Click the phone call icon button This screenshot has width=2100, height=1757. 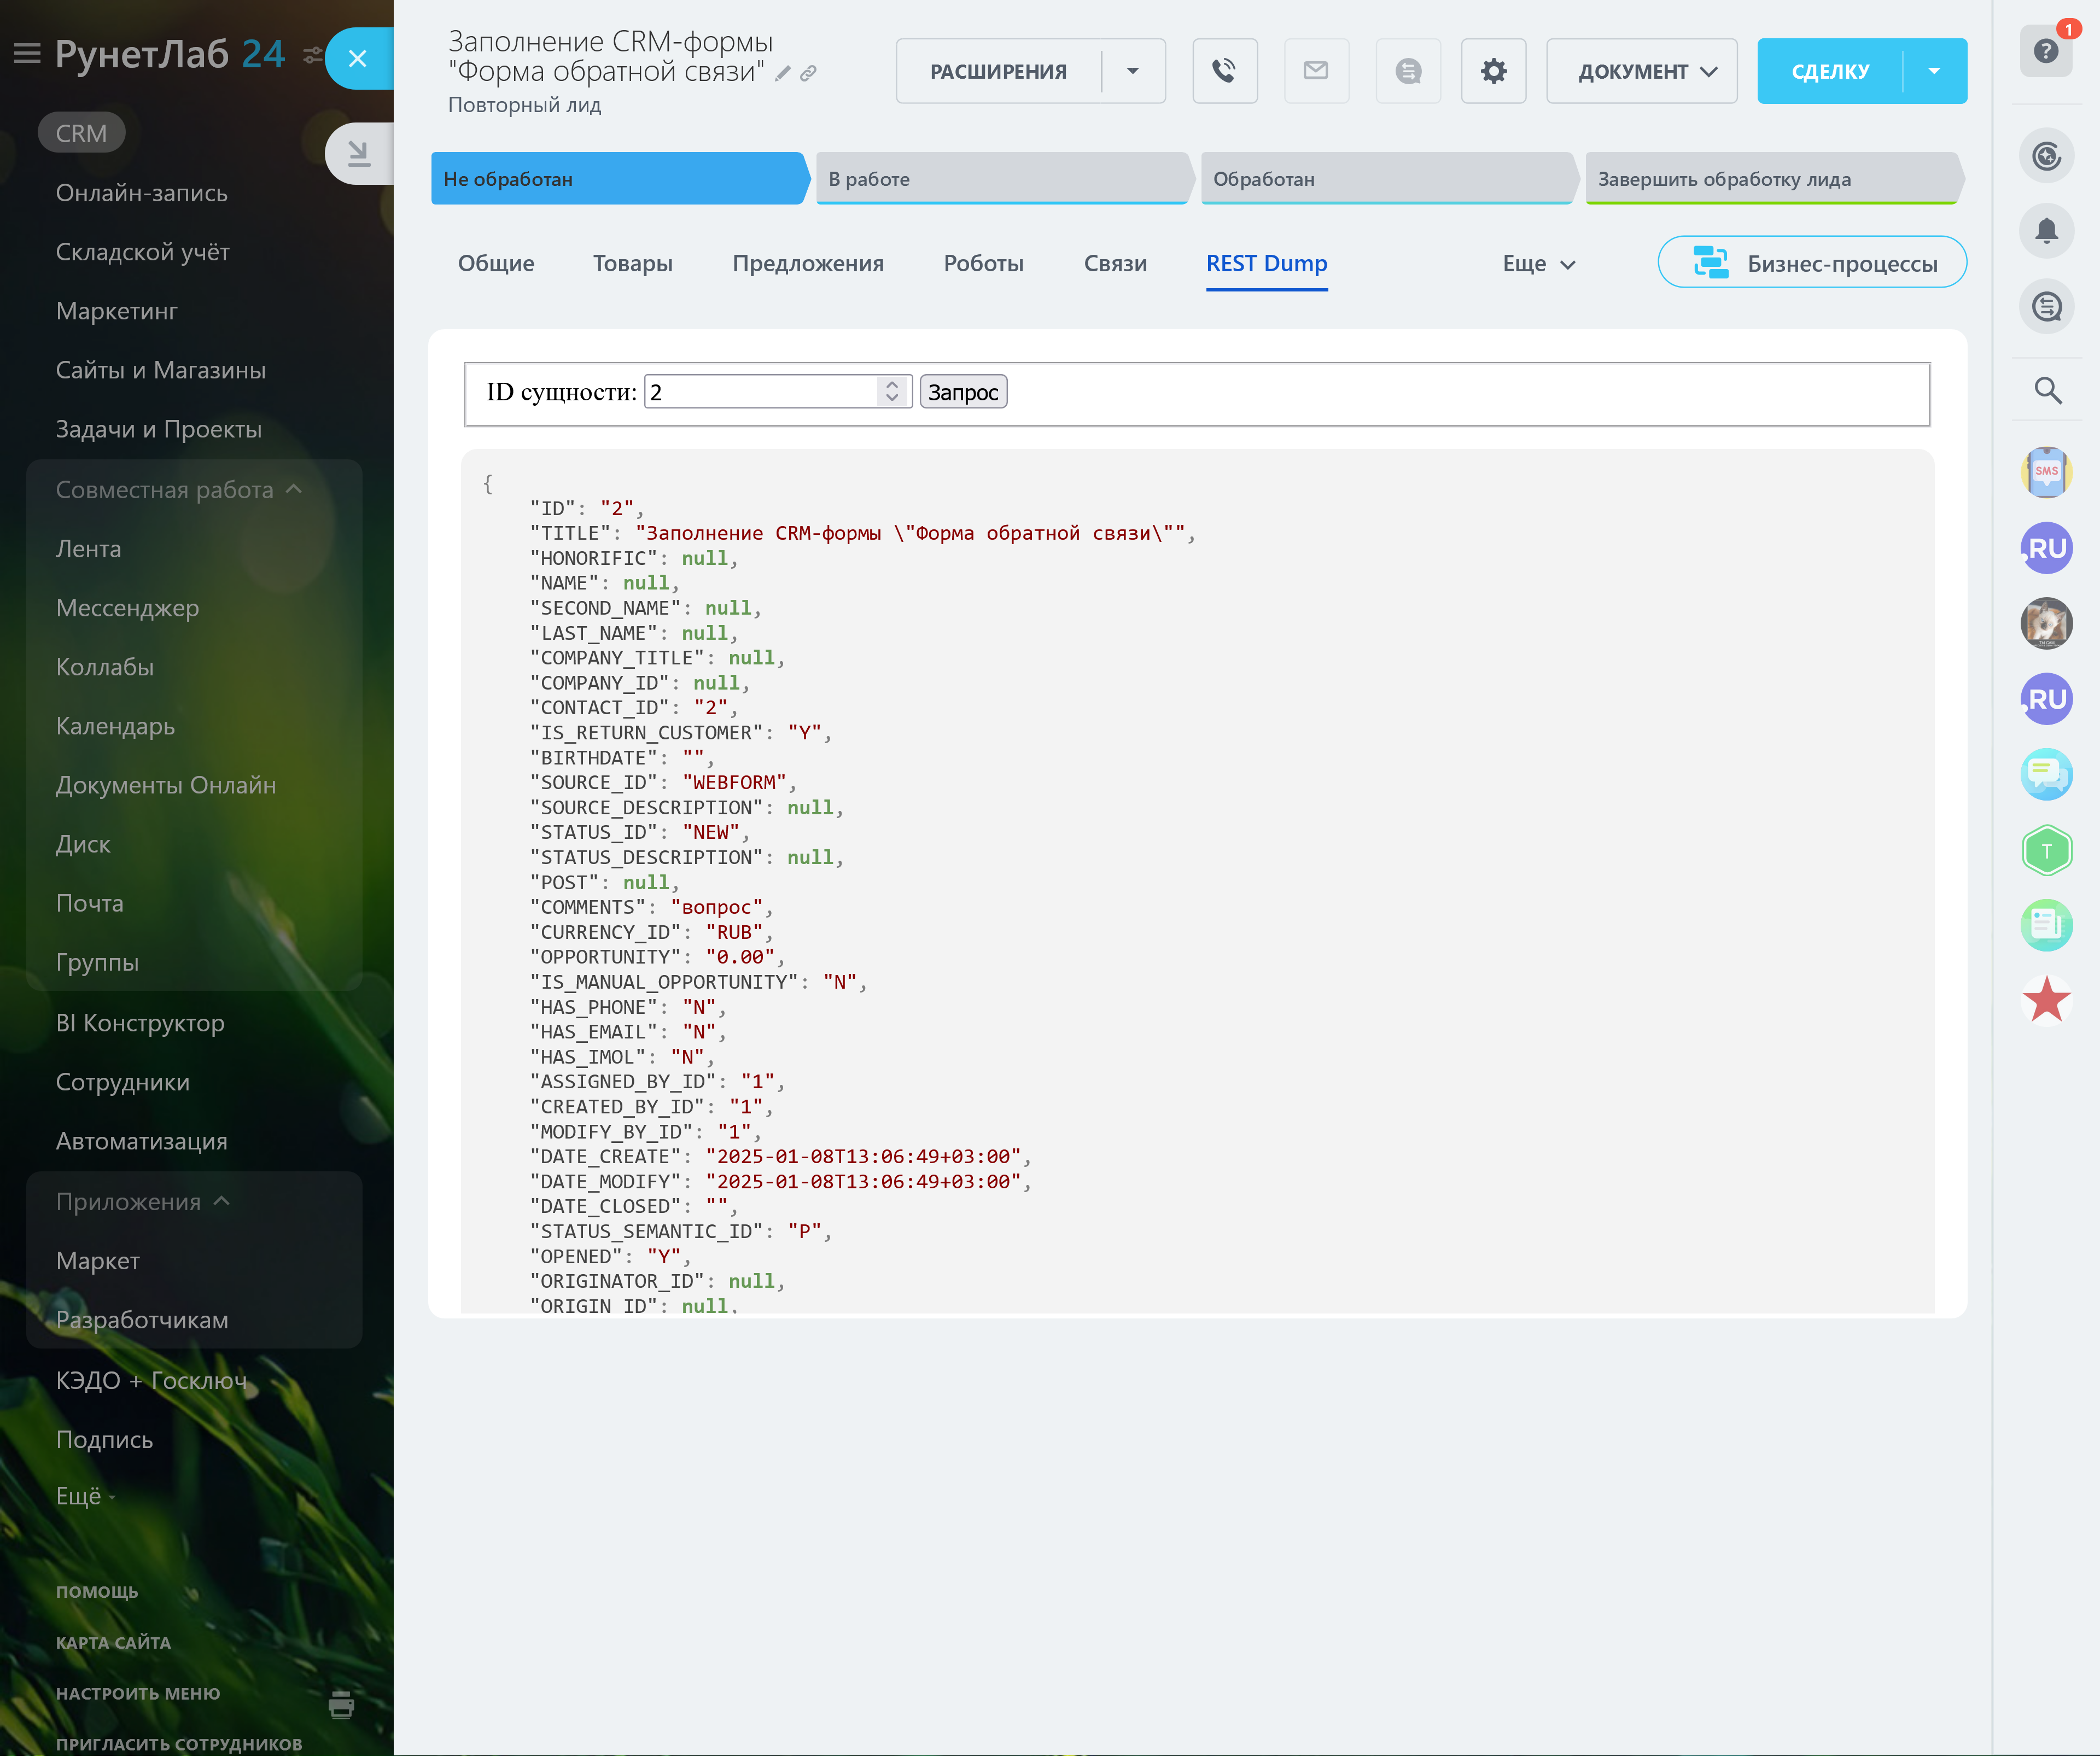pos(1224,71)
